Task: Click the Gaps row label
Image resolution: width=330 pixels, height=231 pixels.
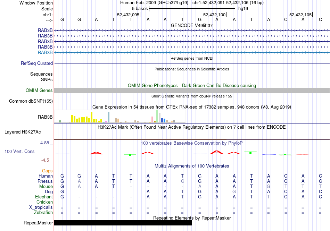Action: (x=47, y=171)
